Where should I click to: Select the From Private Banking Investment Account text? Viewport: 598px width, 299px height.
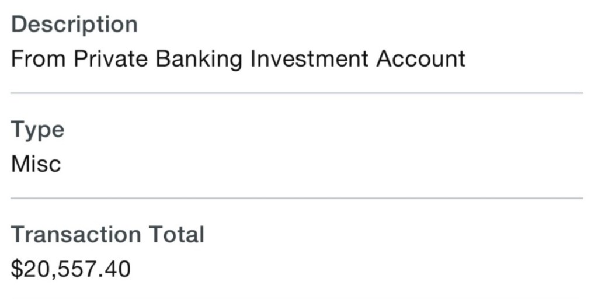[238, 59]
